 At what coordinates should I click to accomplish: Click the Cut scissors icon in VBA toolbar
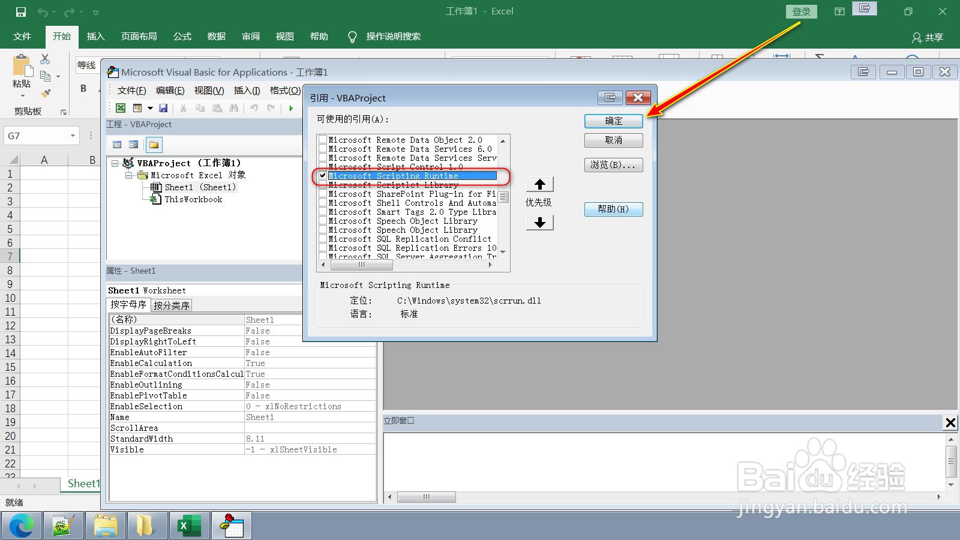(x=183, y=108)
